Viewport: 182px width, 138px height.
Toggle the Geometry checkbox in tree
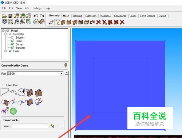[10, 34]
